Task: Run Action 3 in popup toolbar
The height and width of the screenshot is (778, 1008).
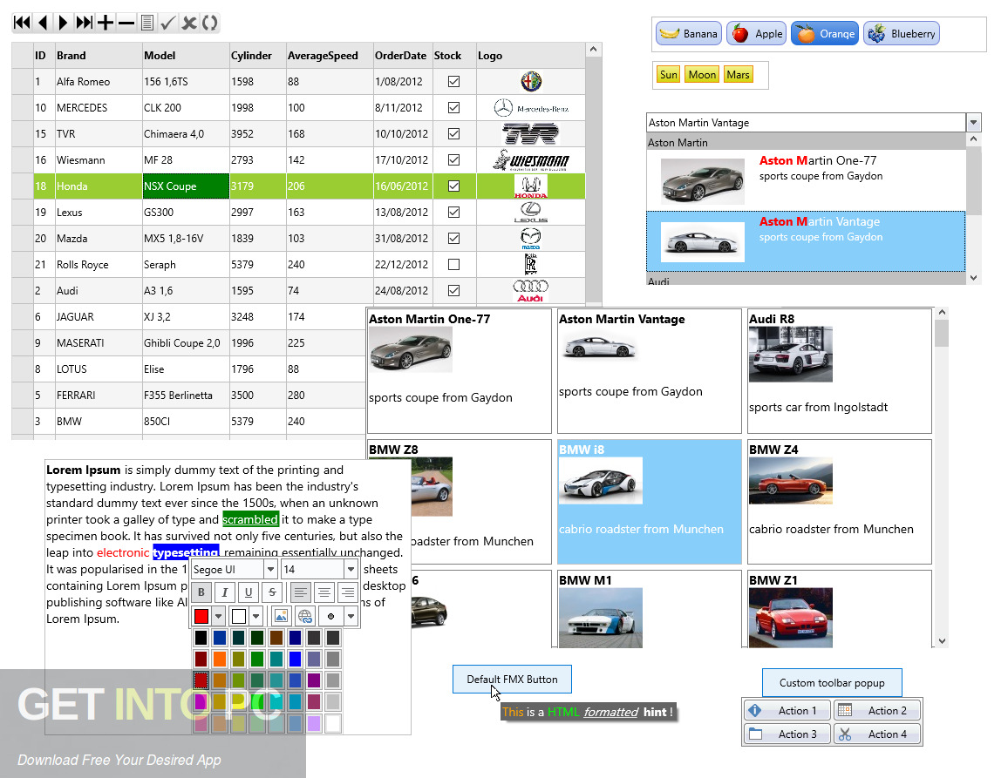Action: [787, 734]
